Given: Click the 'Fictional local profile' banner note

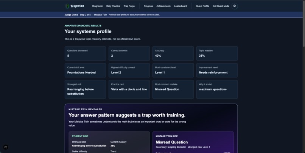Looking at the screenshot, I should click(x=134, y=15).
